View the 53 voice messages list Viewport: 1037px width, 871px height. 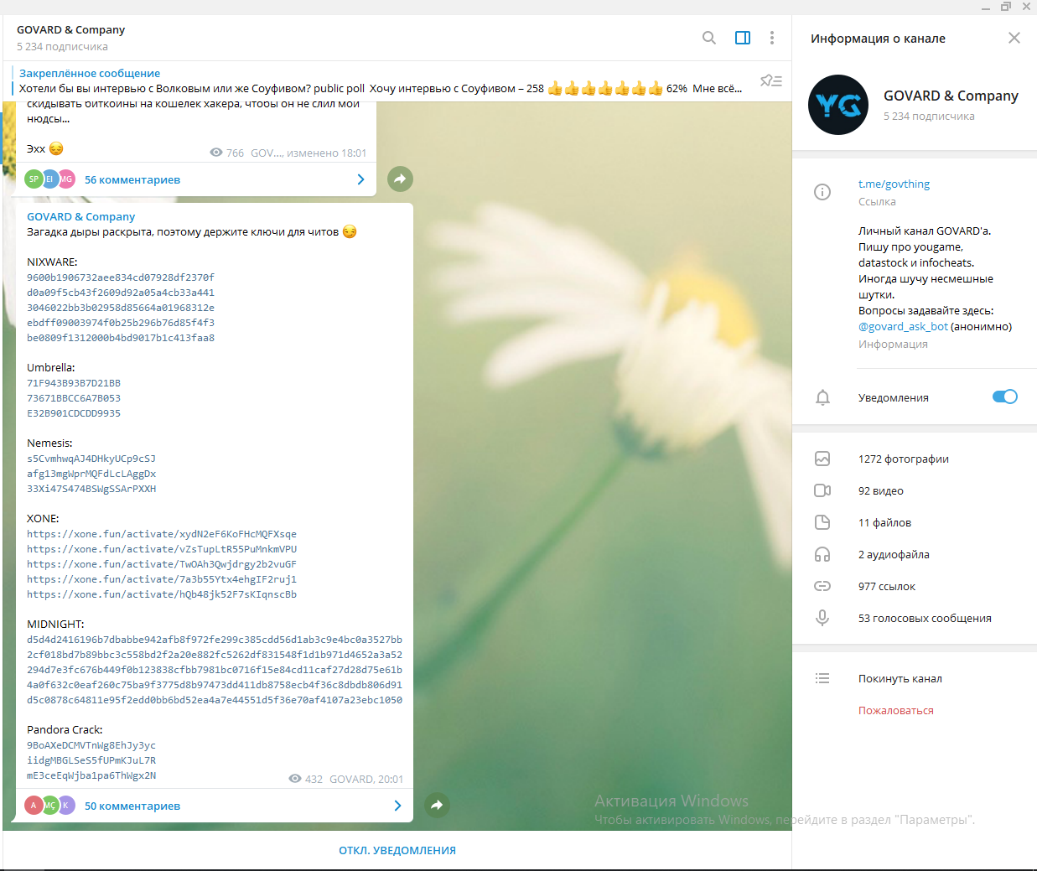pos(925,618)
